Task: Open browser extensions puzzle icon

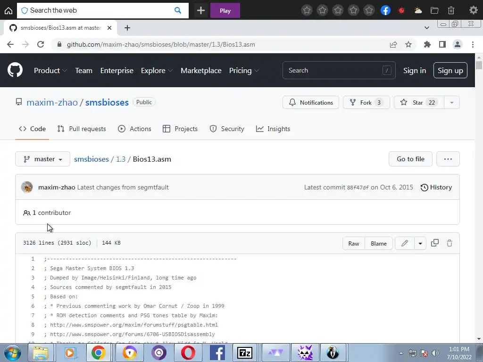Action: pyautogui.click(x=427, y=44)
